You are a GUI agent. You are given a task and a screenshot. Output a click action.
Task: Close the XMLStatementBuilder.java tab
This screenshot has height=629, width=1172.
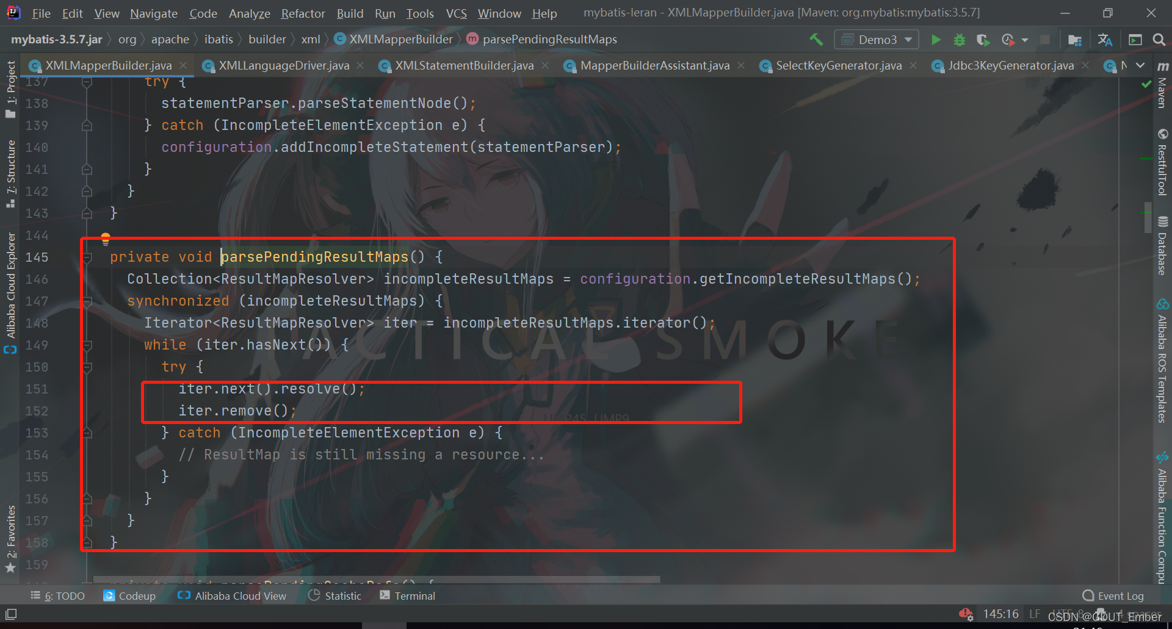click(545, 65)
